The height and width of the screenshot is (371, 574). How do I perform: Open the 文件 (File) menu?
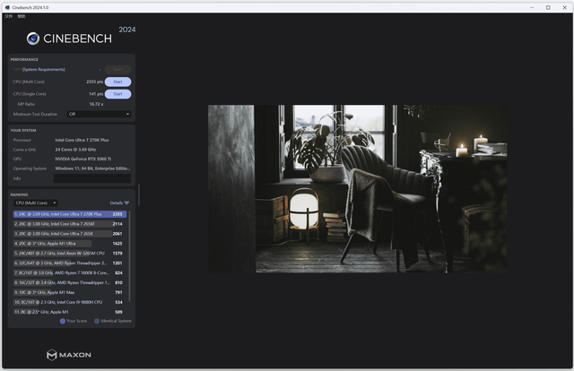[x=9, y=16]
